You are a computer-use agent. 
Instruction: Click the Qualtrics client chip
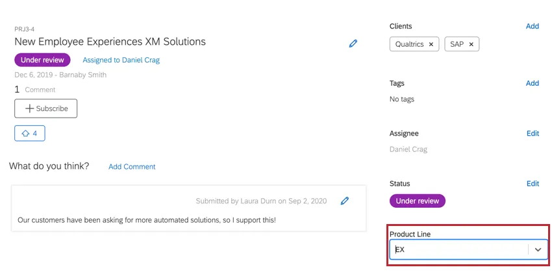point(409,45)
